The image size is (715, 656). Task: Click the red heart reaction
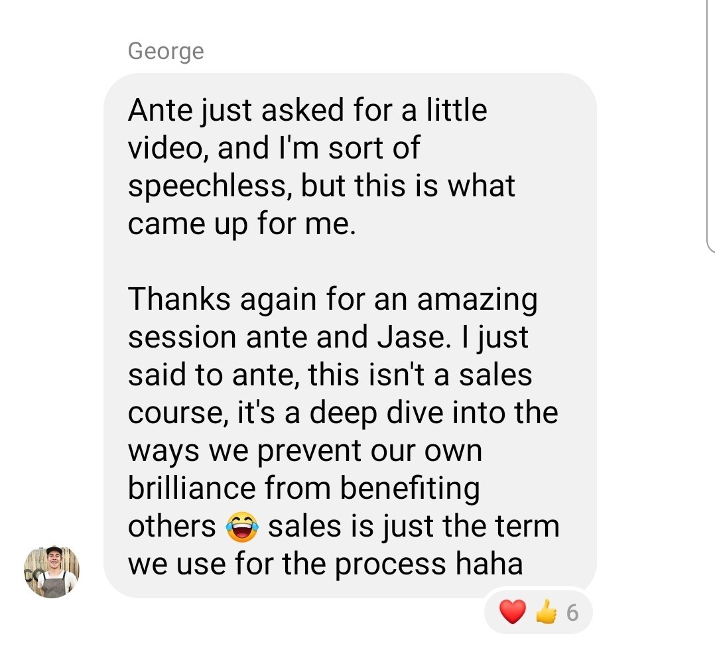[x=513, y=612]
